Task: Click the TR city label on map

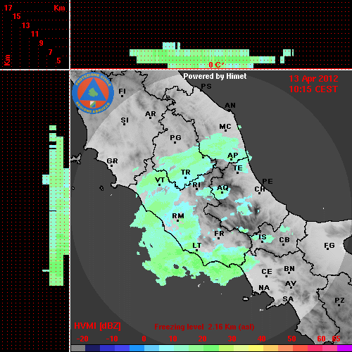Action: point(186,172)
